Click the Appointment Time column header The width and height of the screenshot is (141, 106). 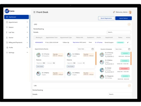click(52, 38)
